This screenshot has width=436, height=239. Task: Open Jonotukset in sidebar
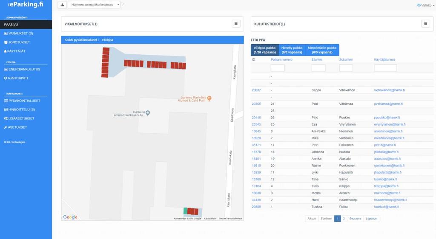(x=17, y=42)
